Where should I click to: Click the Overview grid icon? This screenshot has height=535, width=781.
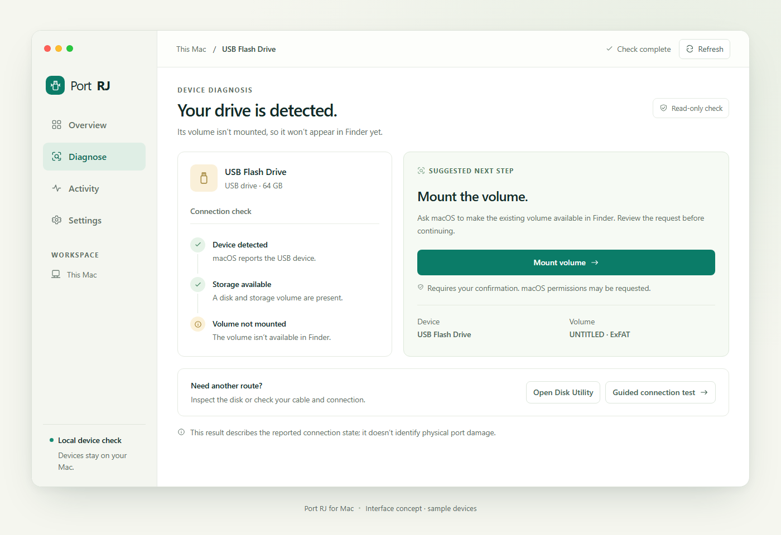tap(56, 125)
